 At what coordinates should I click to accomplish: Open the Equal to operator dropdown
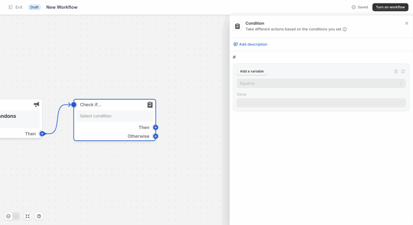point(321,83)
